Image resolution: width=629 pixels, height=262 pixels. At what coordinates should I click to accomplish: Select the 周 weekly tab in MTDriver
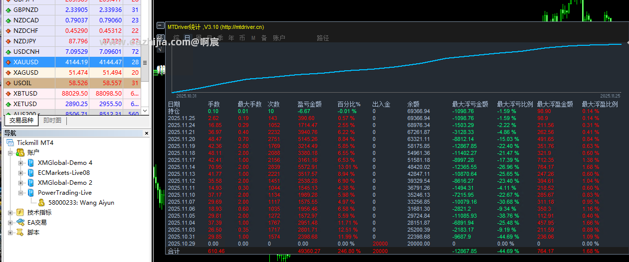199,38
